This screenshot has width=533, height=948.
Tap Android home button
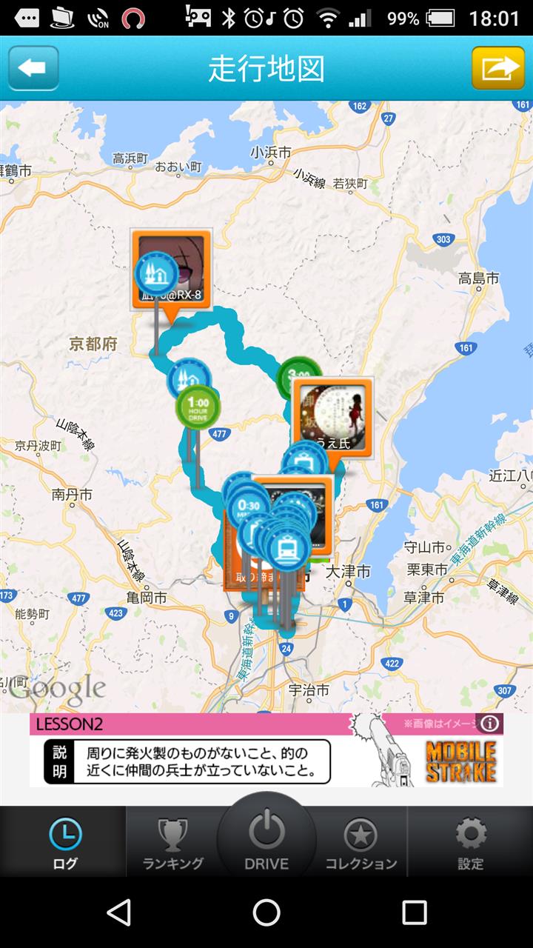266,912
